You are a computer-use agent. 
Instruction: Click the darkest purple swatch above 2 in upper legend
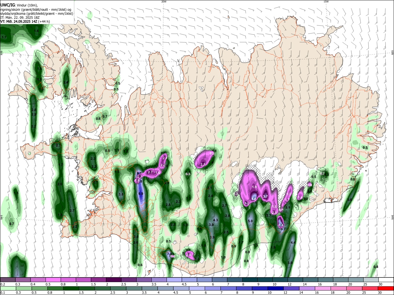click(x=113, y=280)
